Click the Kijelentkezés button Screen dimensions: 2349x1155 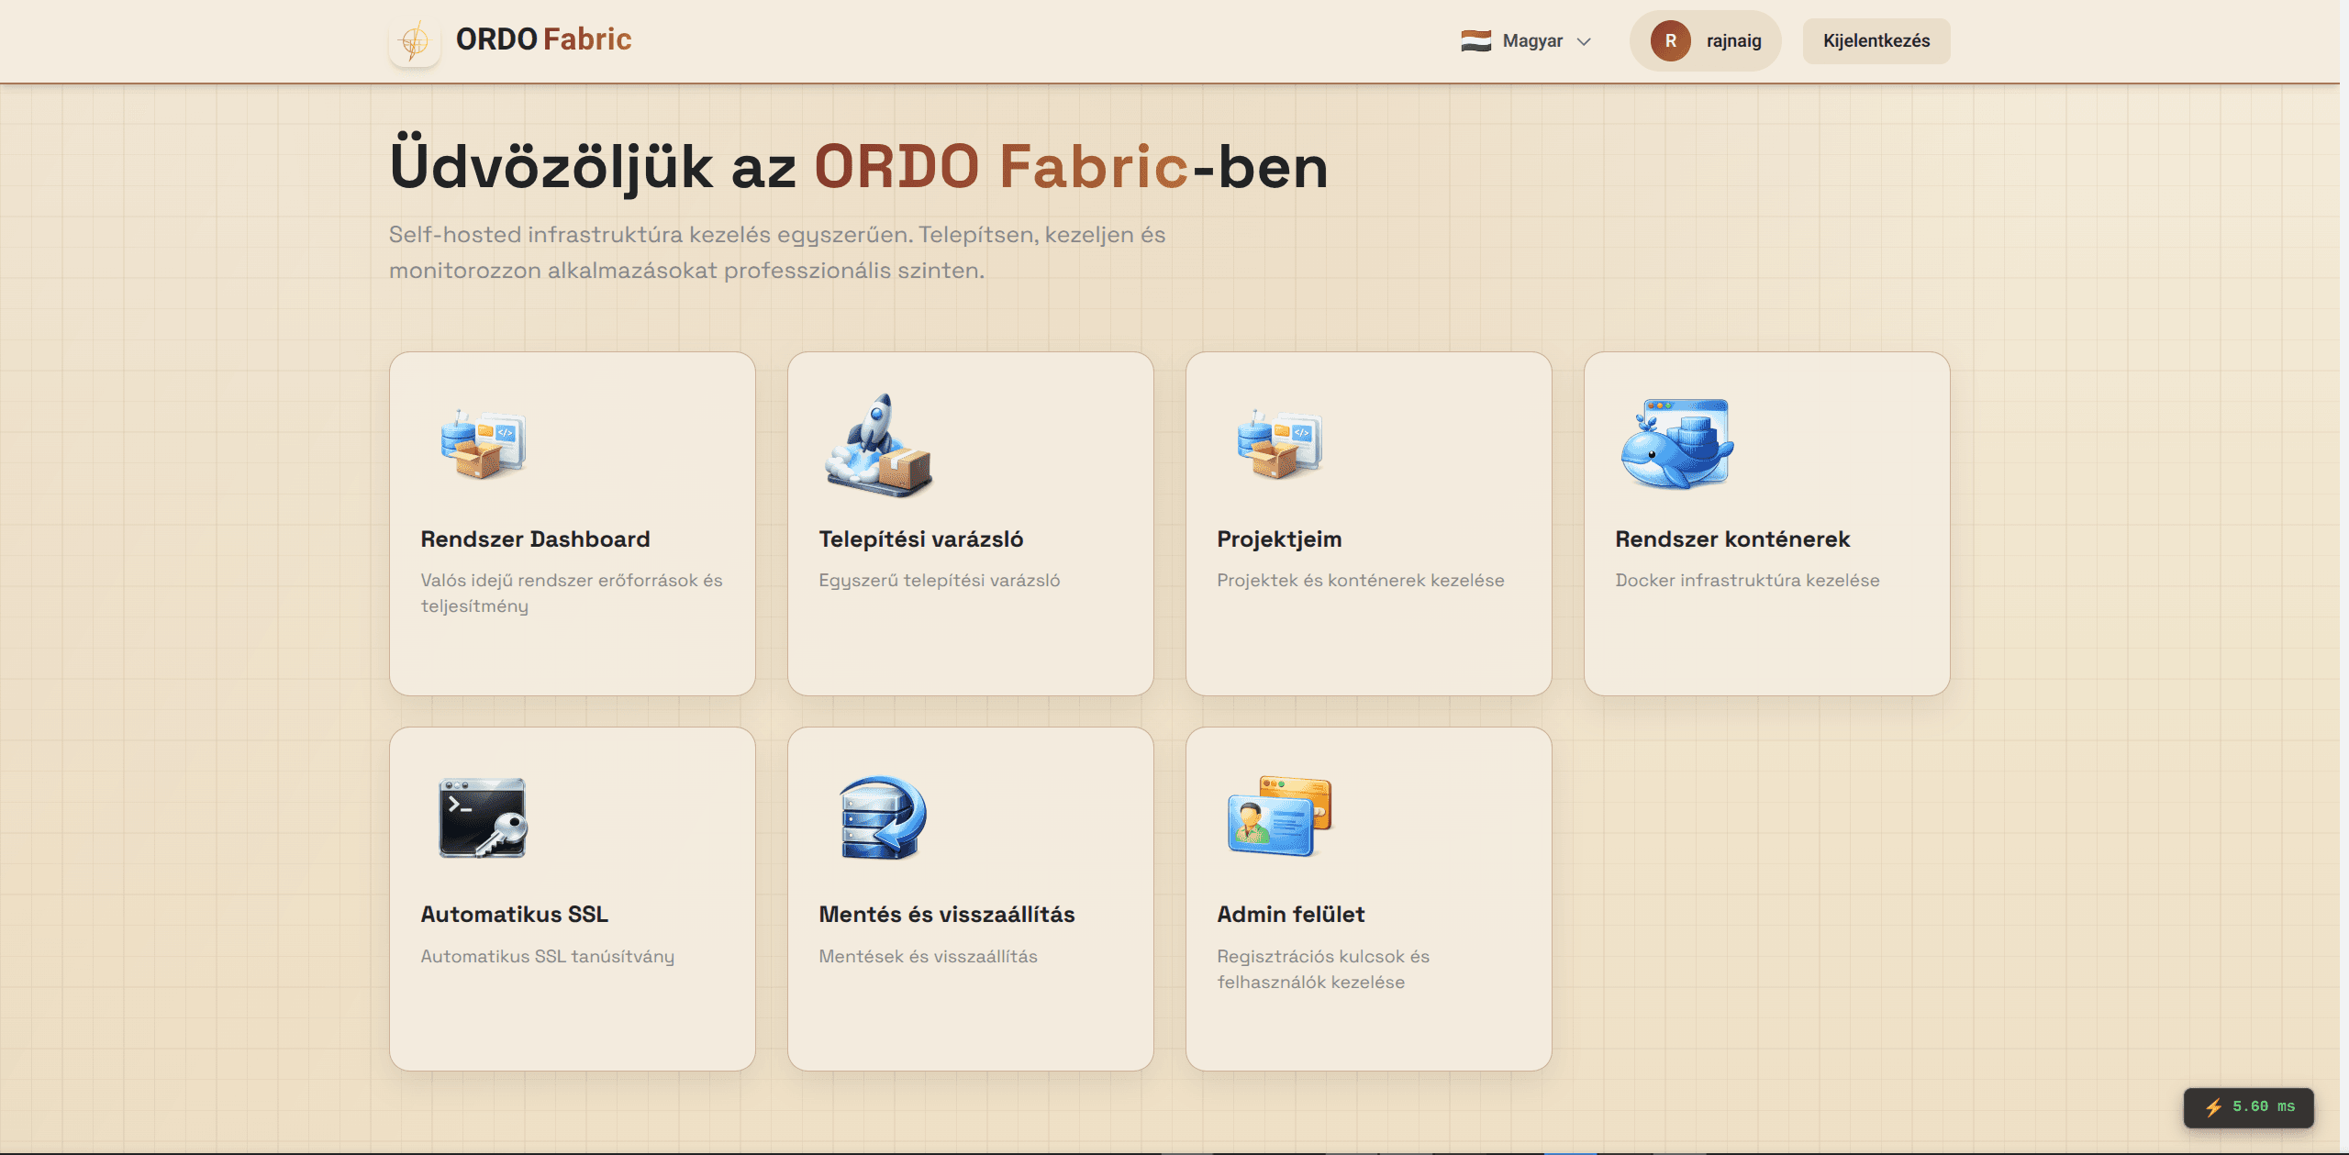pyautogui.click(x=1876, y=39)
